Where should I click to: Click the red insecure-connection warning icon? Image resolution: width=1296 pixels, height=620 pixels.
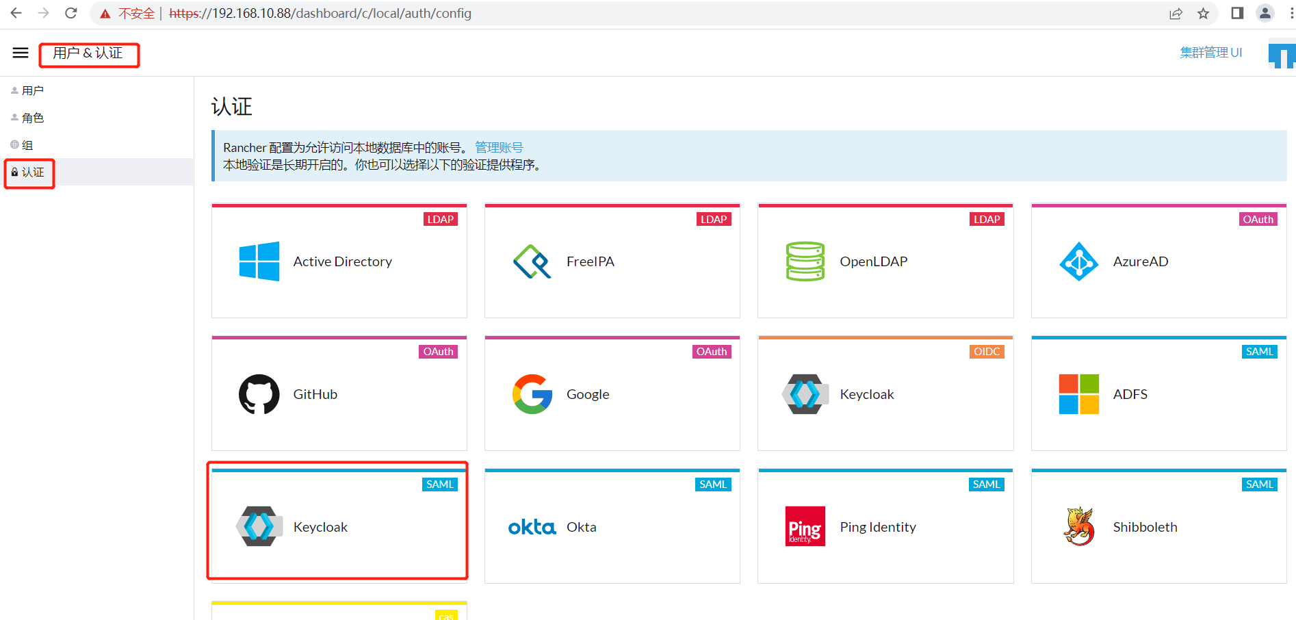[x=105, y=14]
